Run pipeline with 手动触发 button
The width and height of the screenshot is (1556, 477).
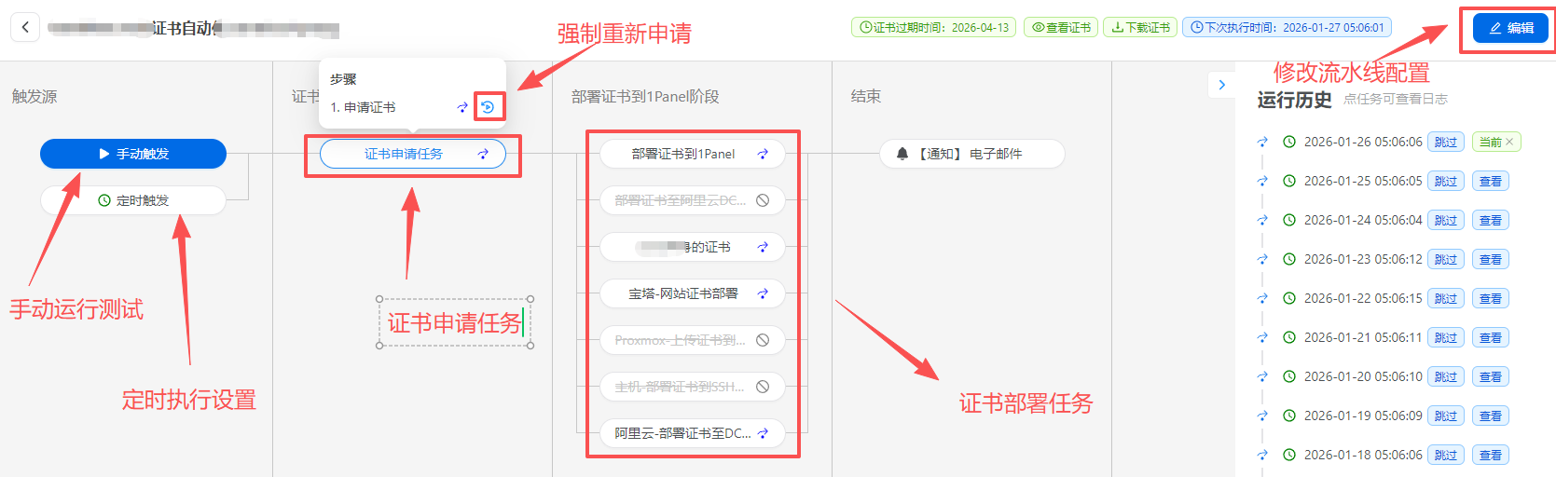click(133, 154)
